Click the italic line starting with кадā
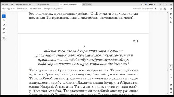Viewport: 174px width, 97px height. coord(83,64)
